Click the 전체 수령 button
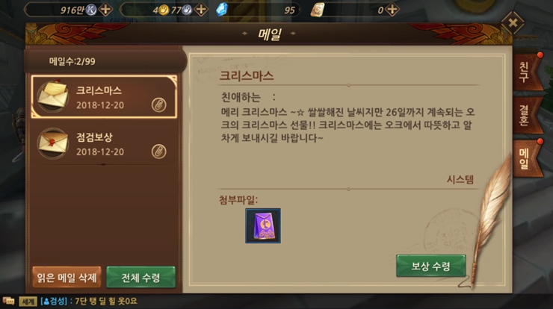The image size is (553, 309). point(140,278)
